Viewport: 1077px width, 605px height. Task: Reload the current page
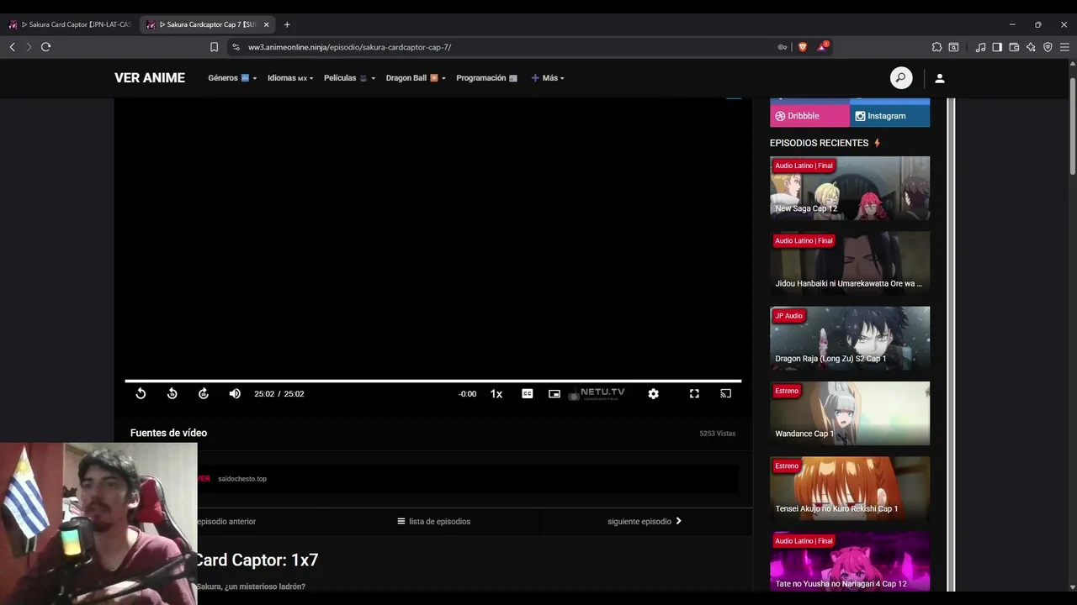(x=46, y=47)
